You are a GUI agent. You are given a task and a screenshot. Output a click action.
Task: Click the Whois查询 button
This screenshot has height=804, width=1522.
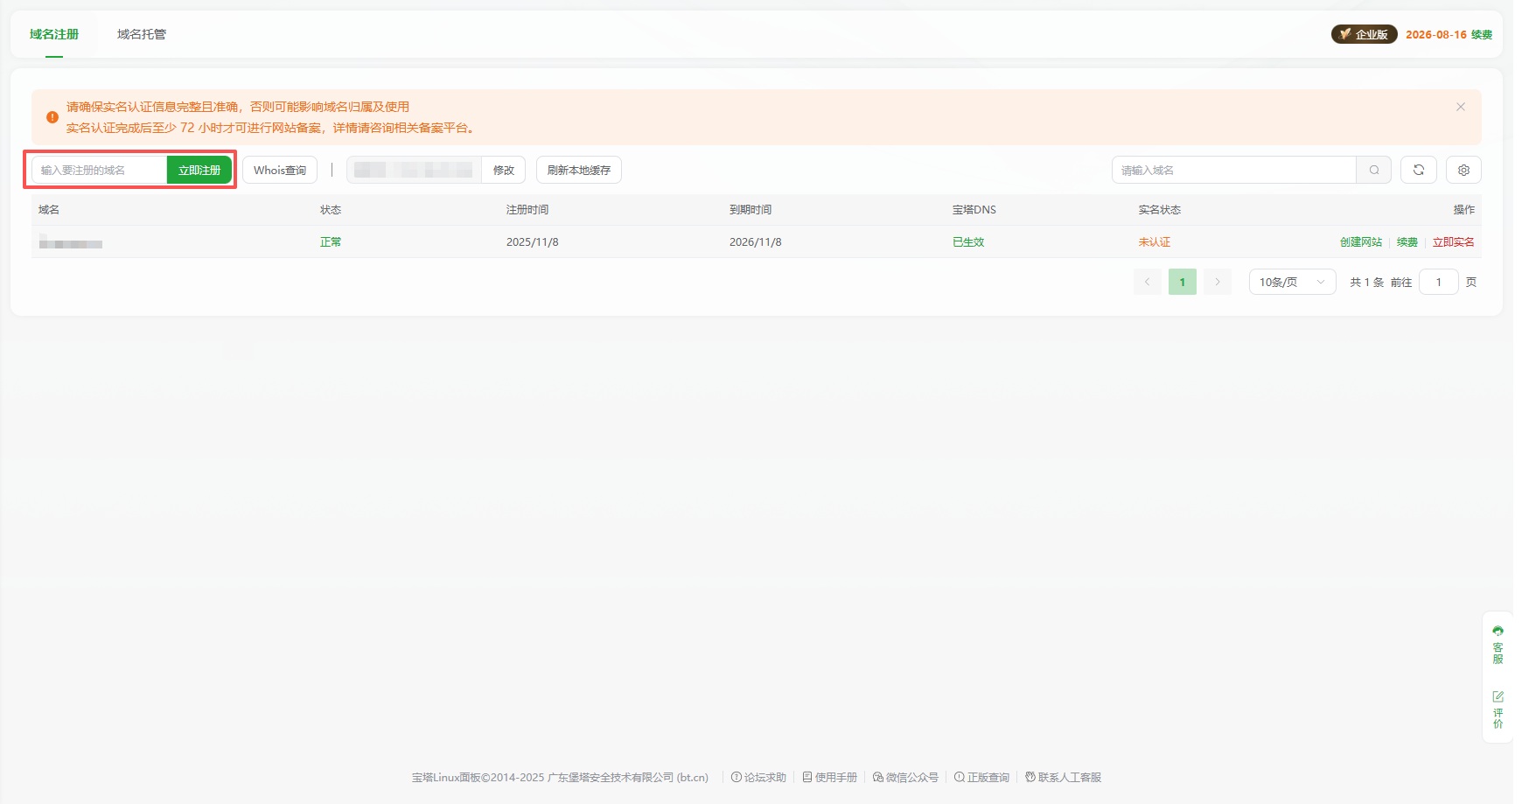279,170
